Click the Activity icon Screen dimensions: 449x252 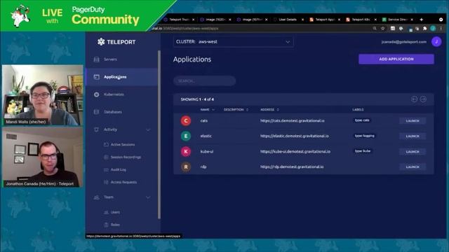(x=97, y=129)
